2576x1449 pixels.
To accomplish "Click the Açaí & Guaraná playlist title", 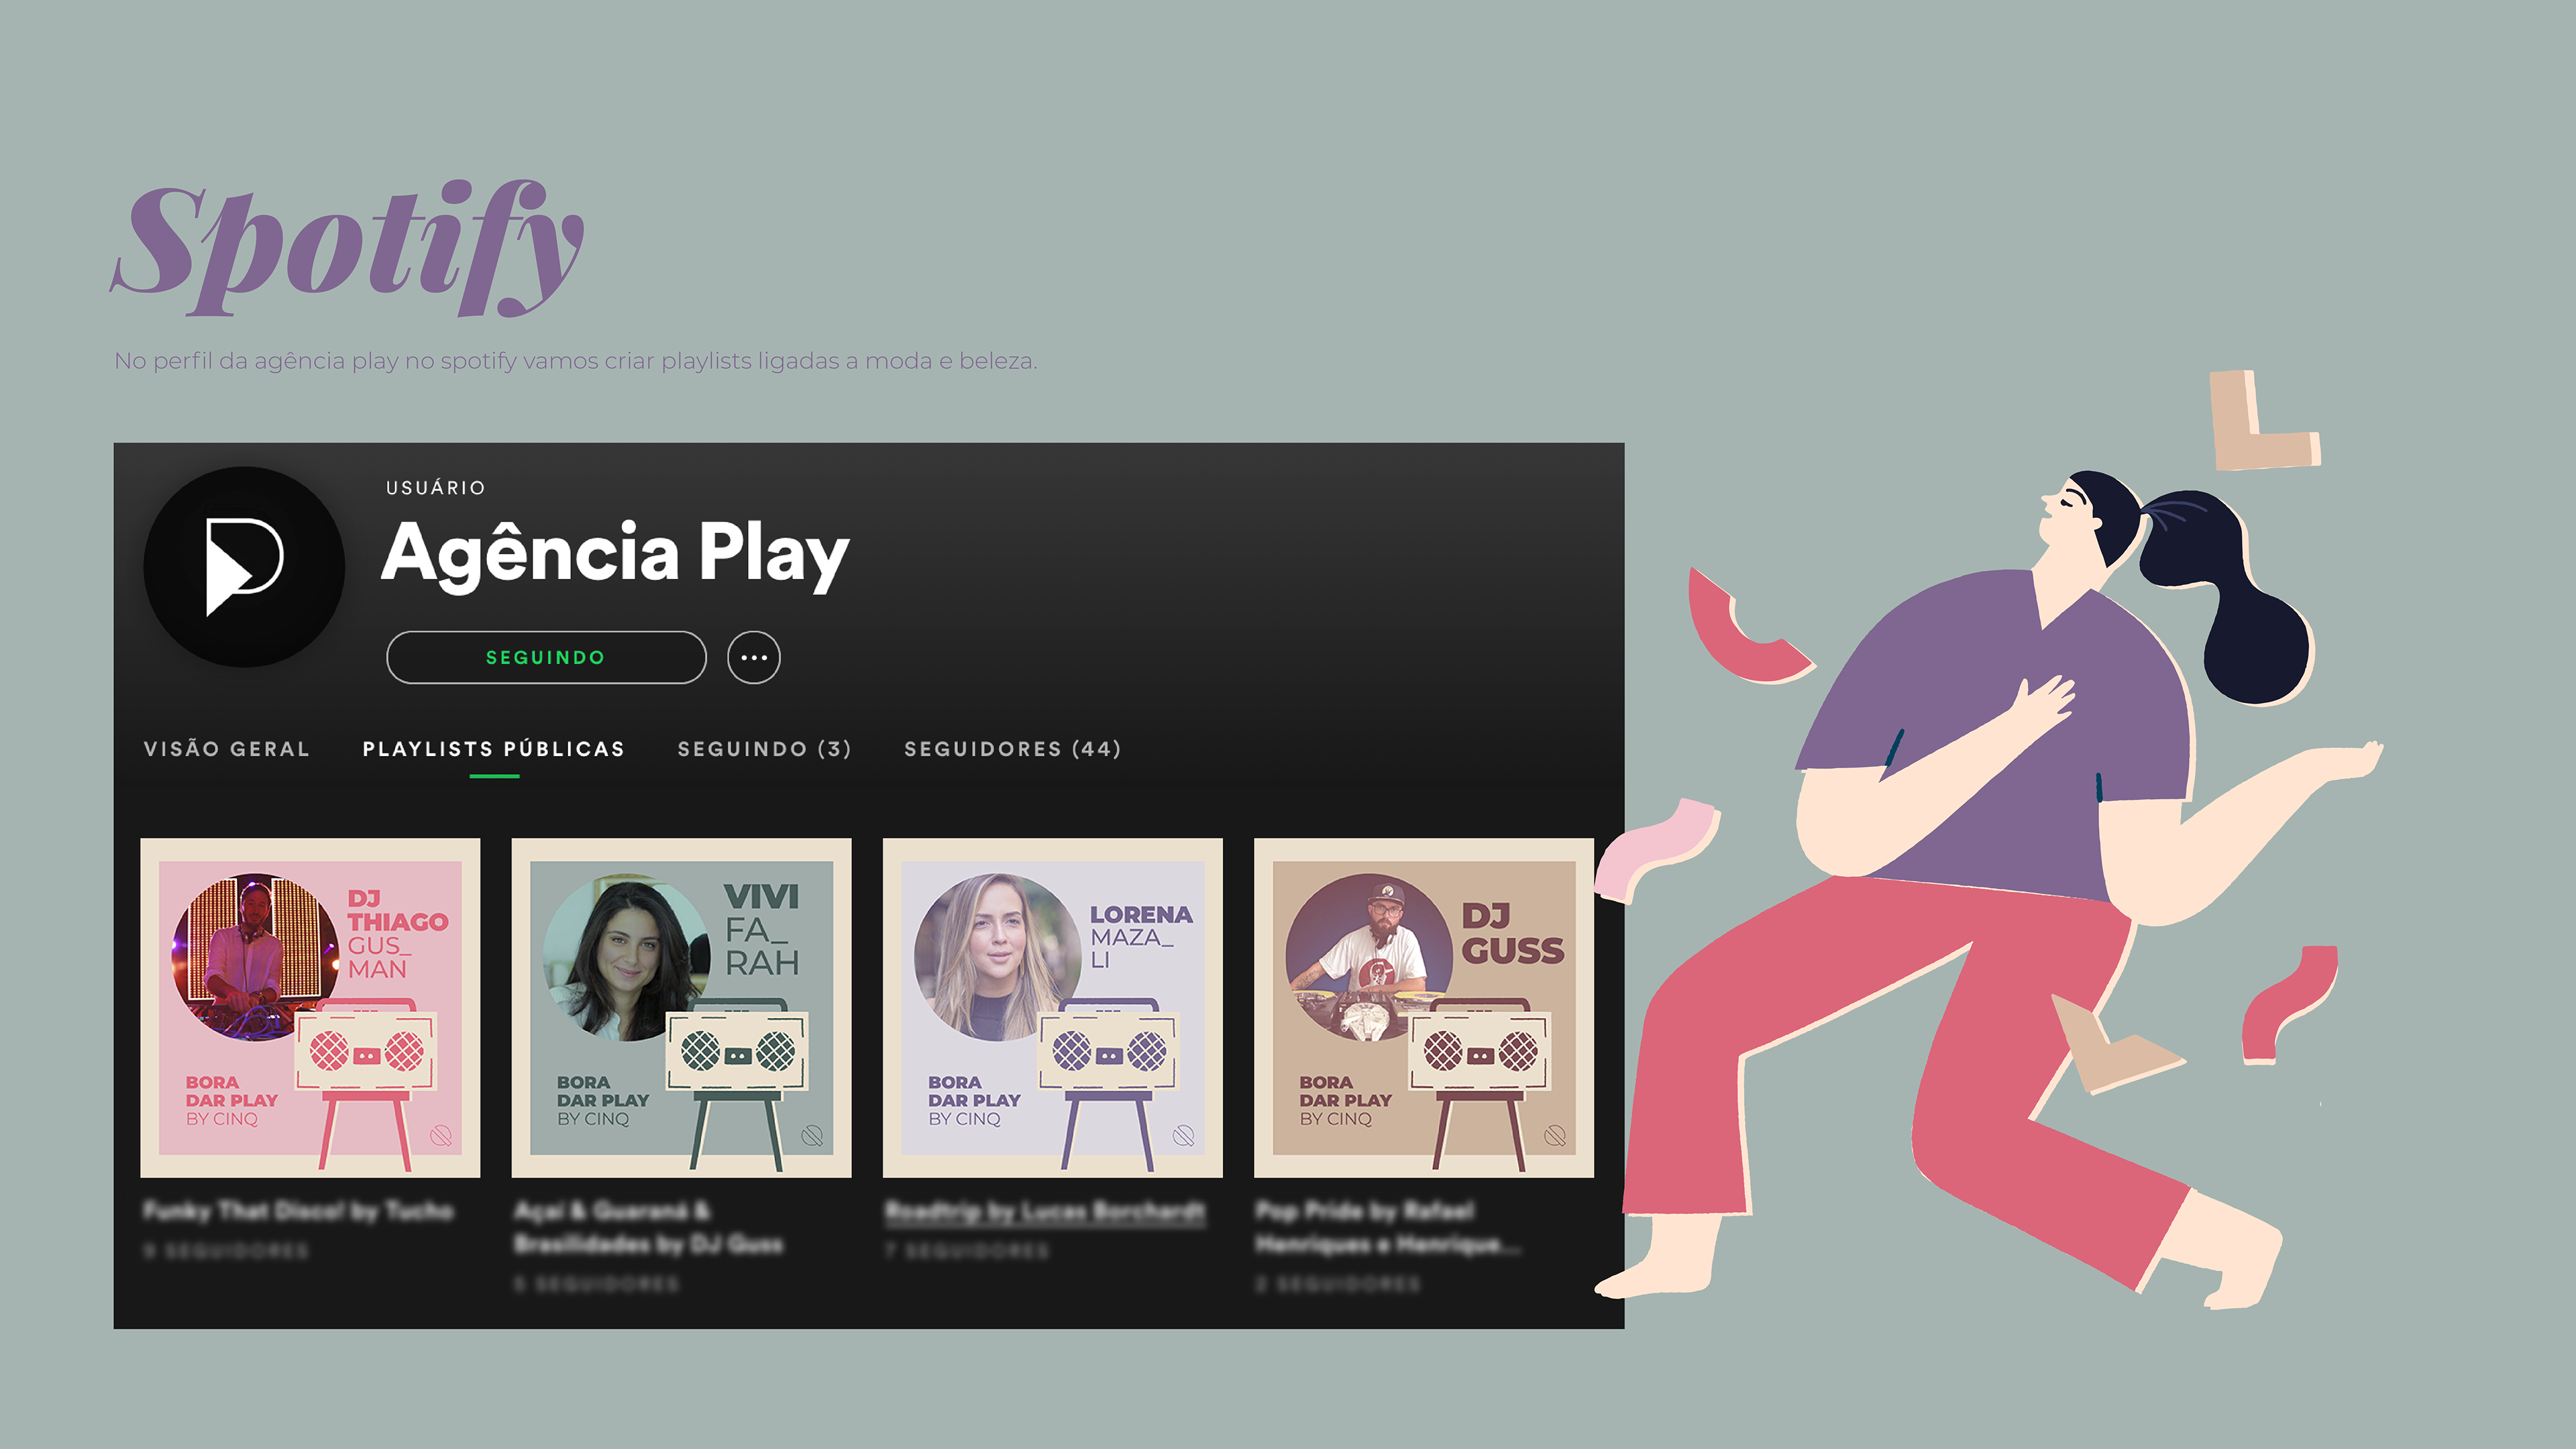I will pos(648,1227).
